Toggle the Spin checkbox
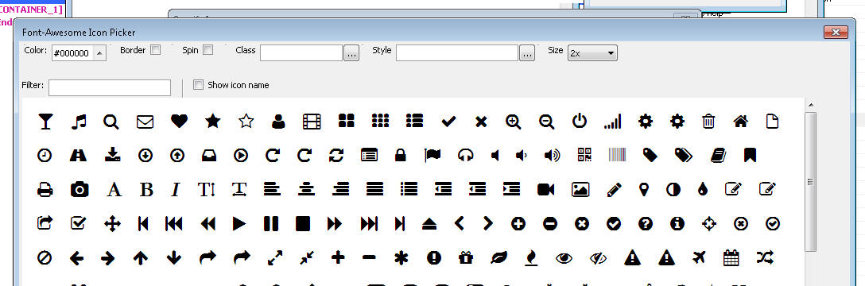This screenshot has height=286, width=865. [208, 50]
